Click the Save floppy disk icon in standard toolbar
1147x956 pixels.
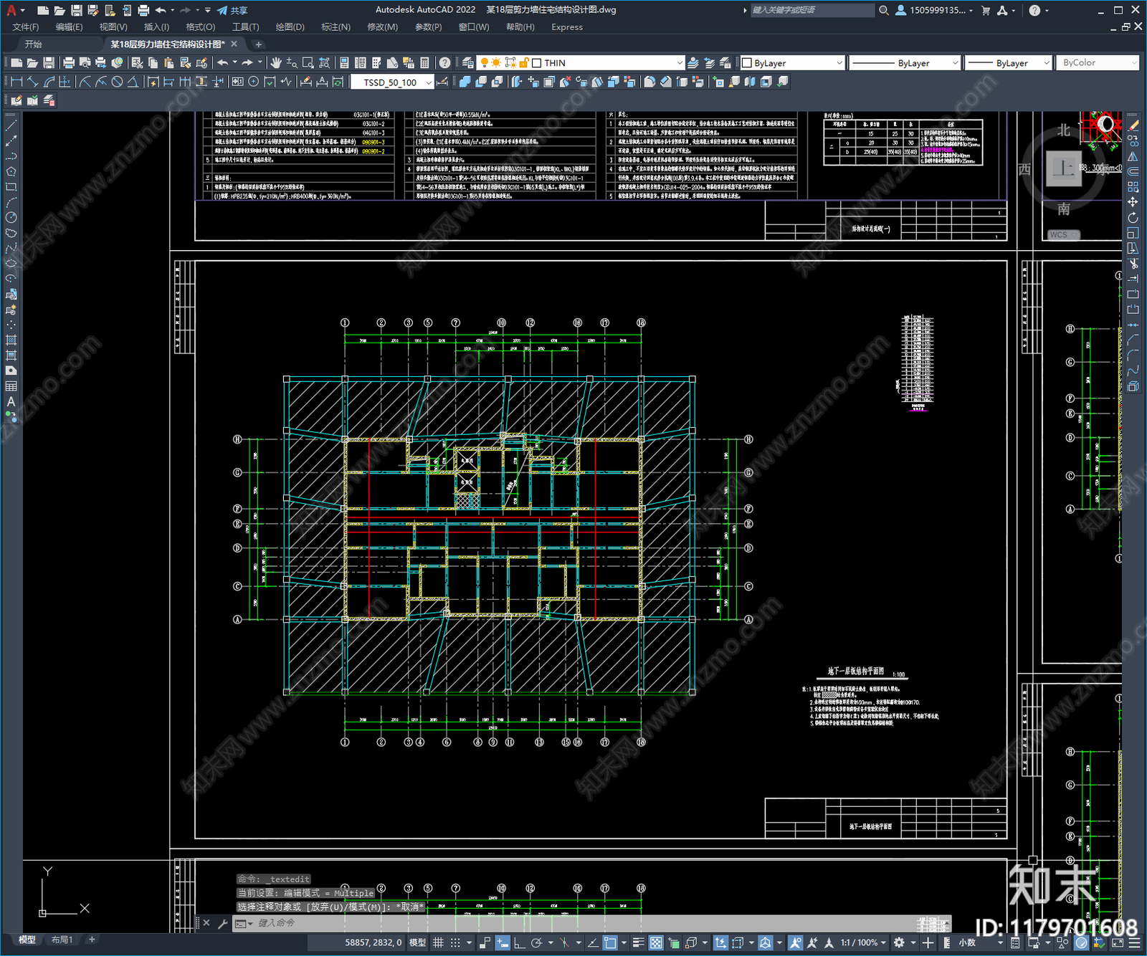pos(49,63)
